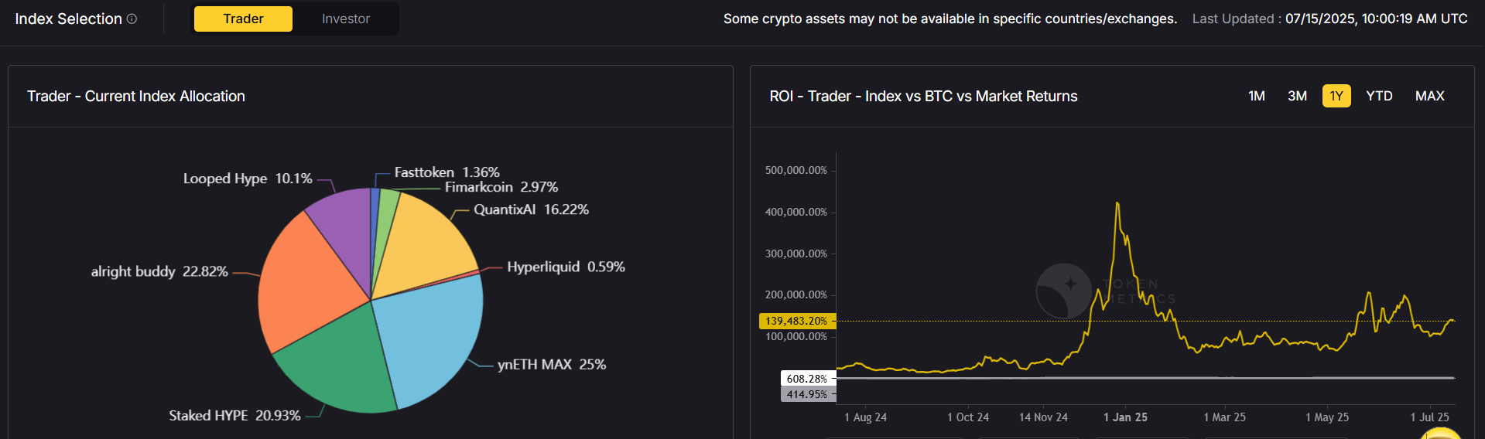The height and width of the screenshot is (439, 1485).
Task: Select the 1M time range
Action: (x=1257, y=96)
